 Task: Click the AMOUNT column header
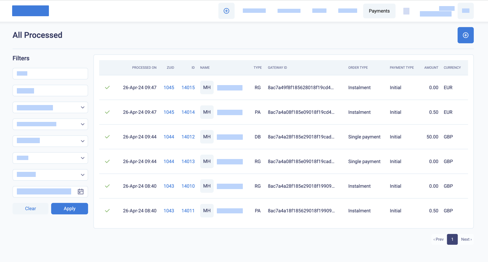(x=431, y=68)
